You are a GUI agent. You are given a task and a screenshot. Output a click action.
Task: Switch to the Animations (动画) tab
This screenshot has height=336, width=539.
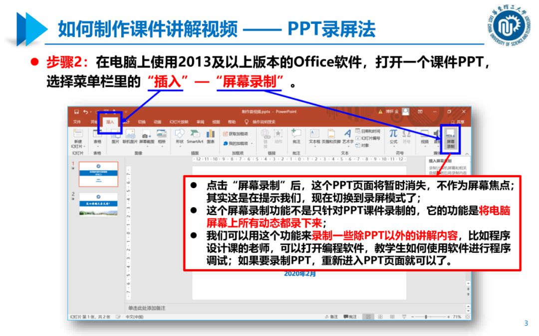(x=157, y=122)
